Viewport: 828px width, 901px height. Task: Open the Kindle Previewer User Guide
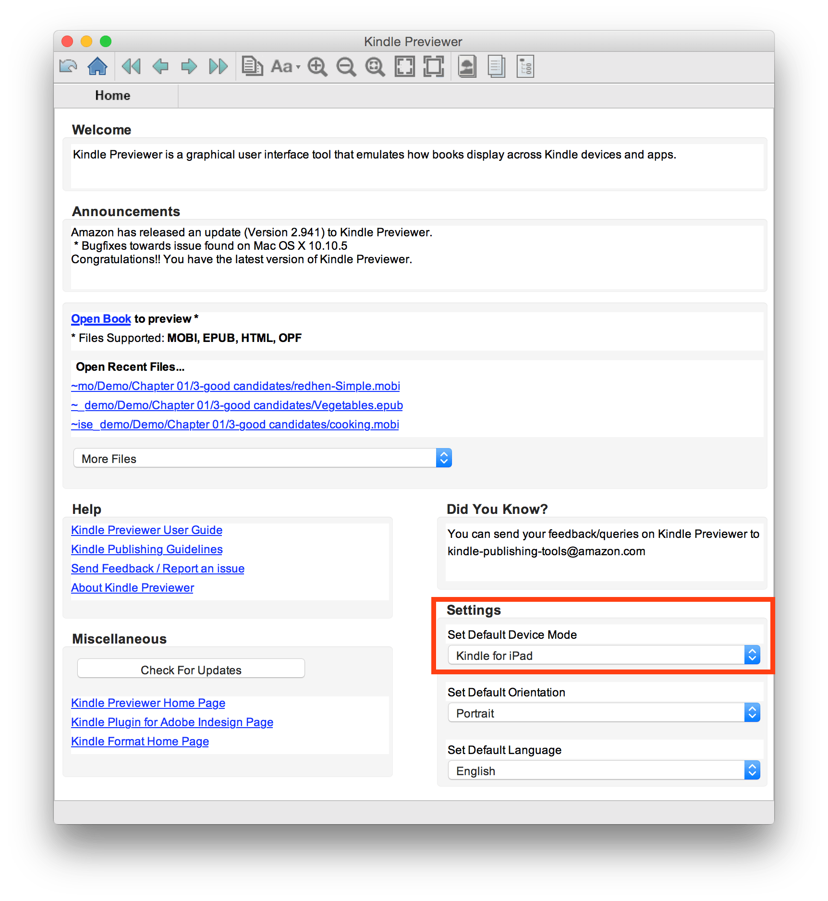click(x=146, y=530)
